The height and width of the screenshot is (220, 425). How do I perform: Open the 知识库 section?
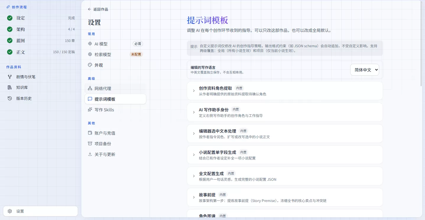click(41, 87)
